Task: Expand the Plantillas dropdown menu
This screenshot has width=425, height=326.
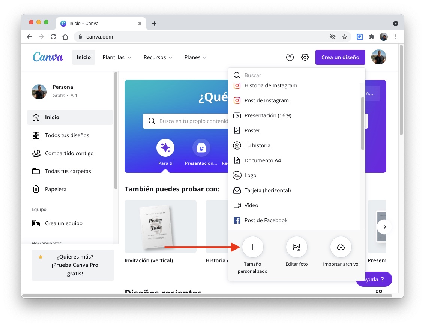Action: [117, 57]
